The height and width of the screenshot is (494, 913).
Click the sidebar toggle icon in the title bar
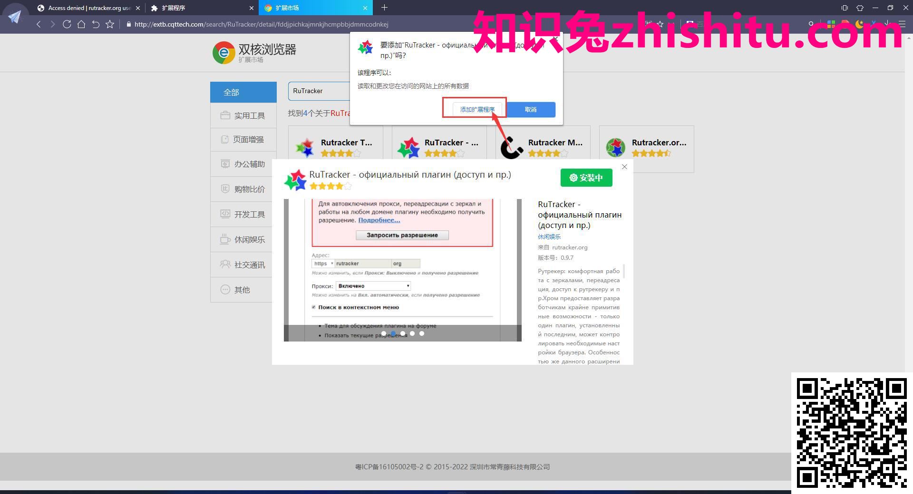(x=845, y=8)
